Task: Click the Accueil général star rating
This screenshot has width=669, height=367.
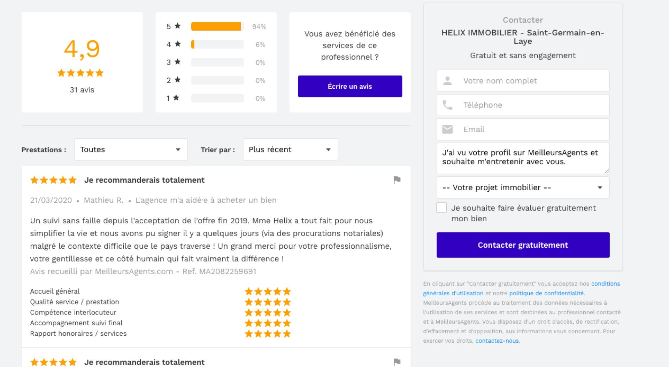Action: point(268,292)
